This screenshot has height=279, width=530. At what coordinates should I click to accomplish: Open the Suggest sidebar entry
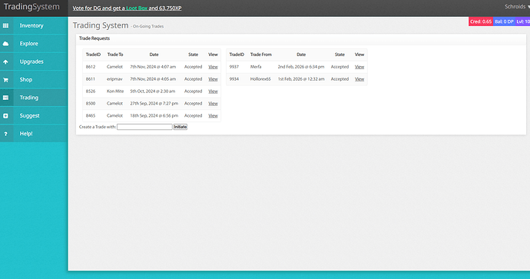(x=34, y=115)
